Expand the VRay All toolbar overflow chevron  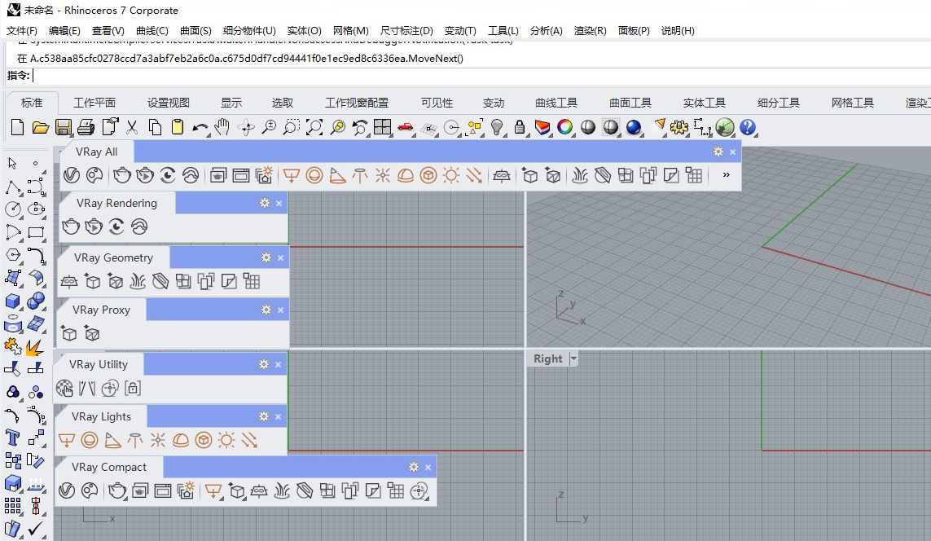[x=727, y=174]
